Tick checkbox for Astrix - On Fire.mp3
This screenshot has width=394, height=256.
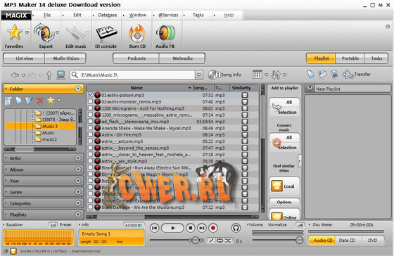pos(91,134)
